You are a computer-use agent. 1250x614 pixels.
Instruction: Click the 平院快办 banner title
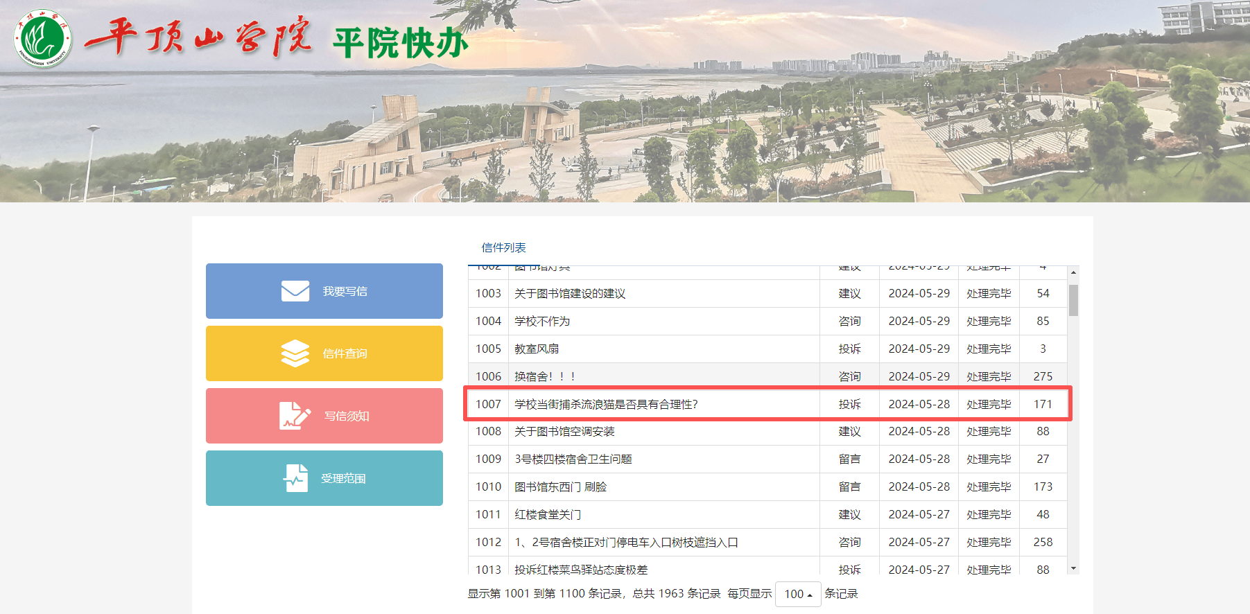click(x=401, y=44)
